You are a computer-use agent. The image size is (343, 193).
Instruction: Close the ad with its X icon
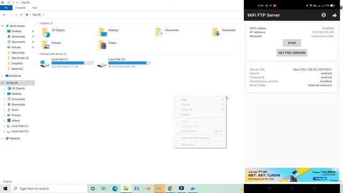(x=337, y=169)
